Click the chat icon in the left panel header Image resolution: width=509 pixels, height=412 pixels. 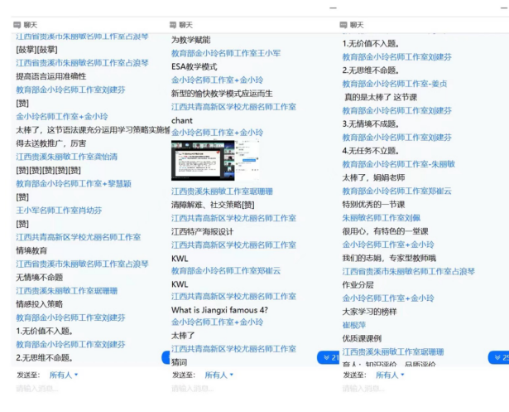[x=17, y=25]
